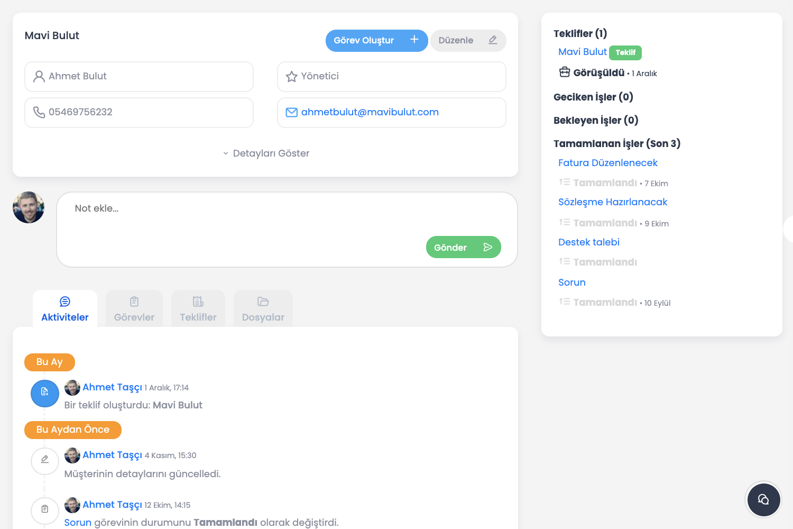Click the pencil icon on Düzenle

(493, 40)
